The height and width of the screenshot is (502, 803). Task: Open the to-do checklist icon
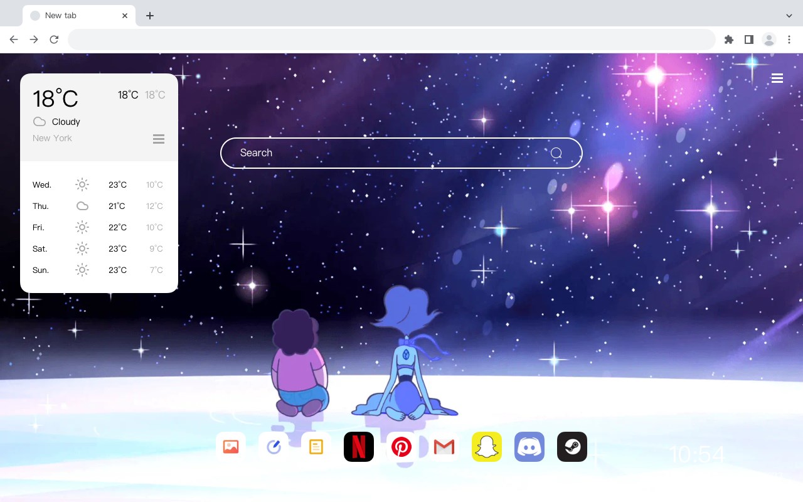pos(274,447)
